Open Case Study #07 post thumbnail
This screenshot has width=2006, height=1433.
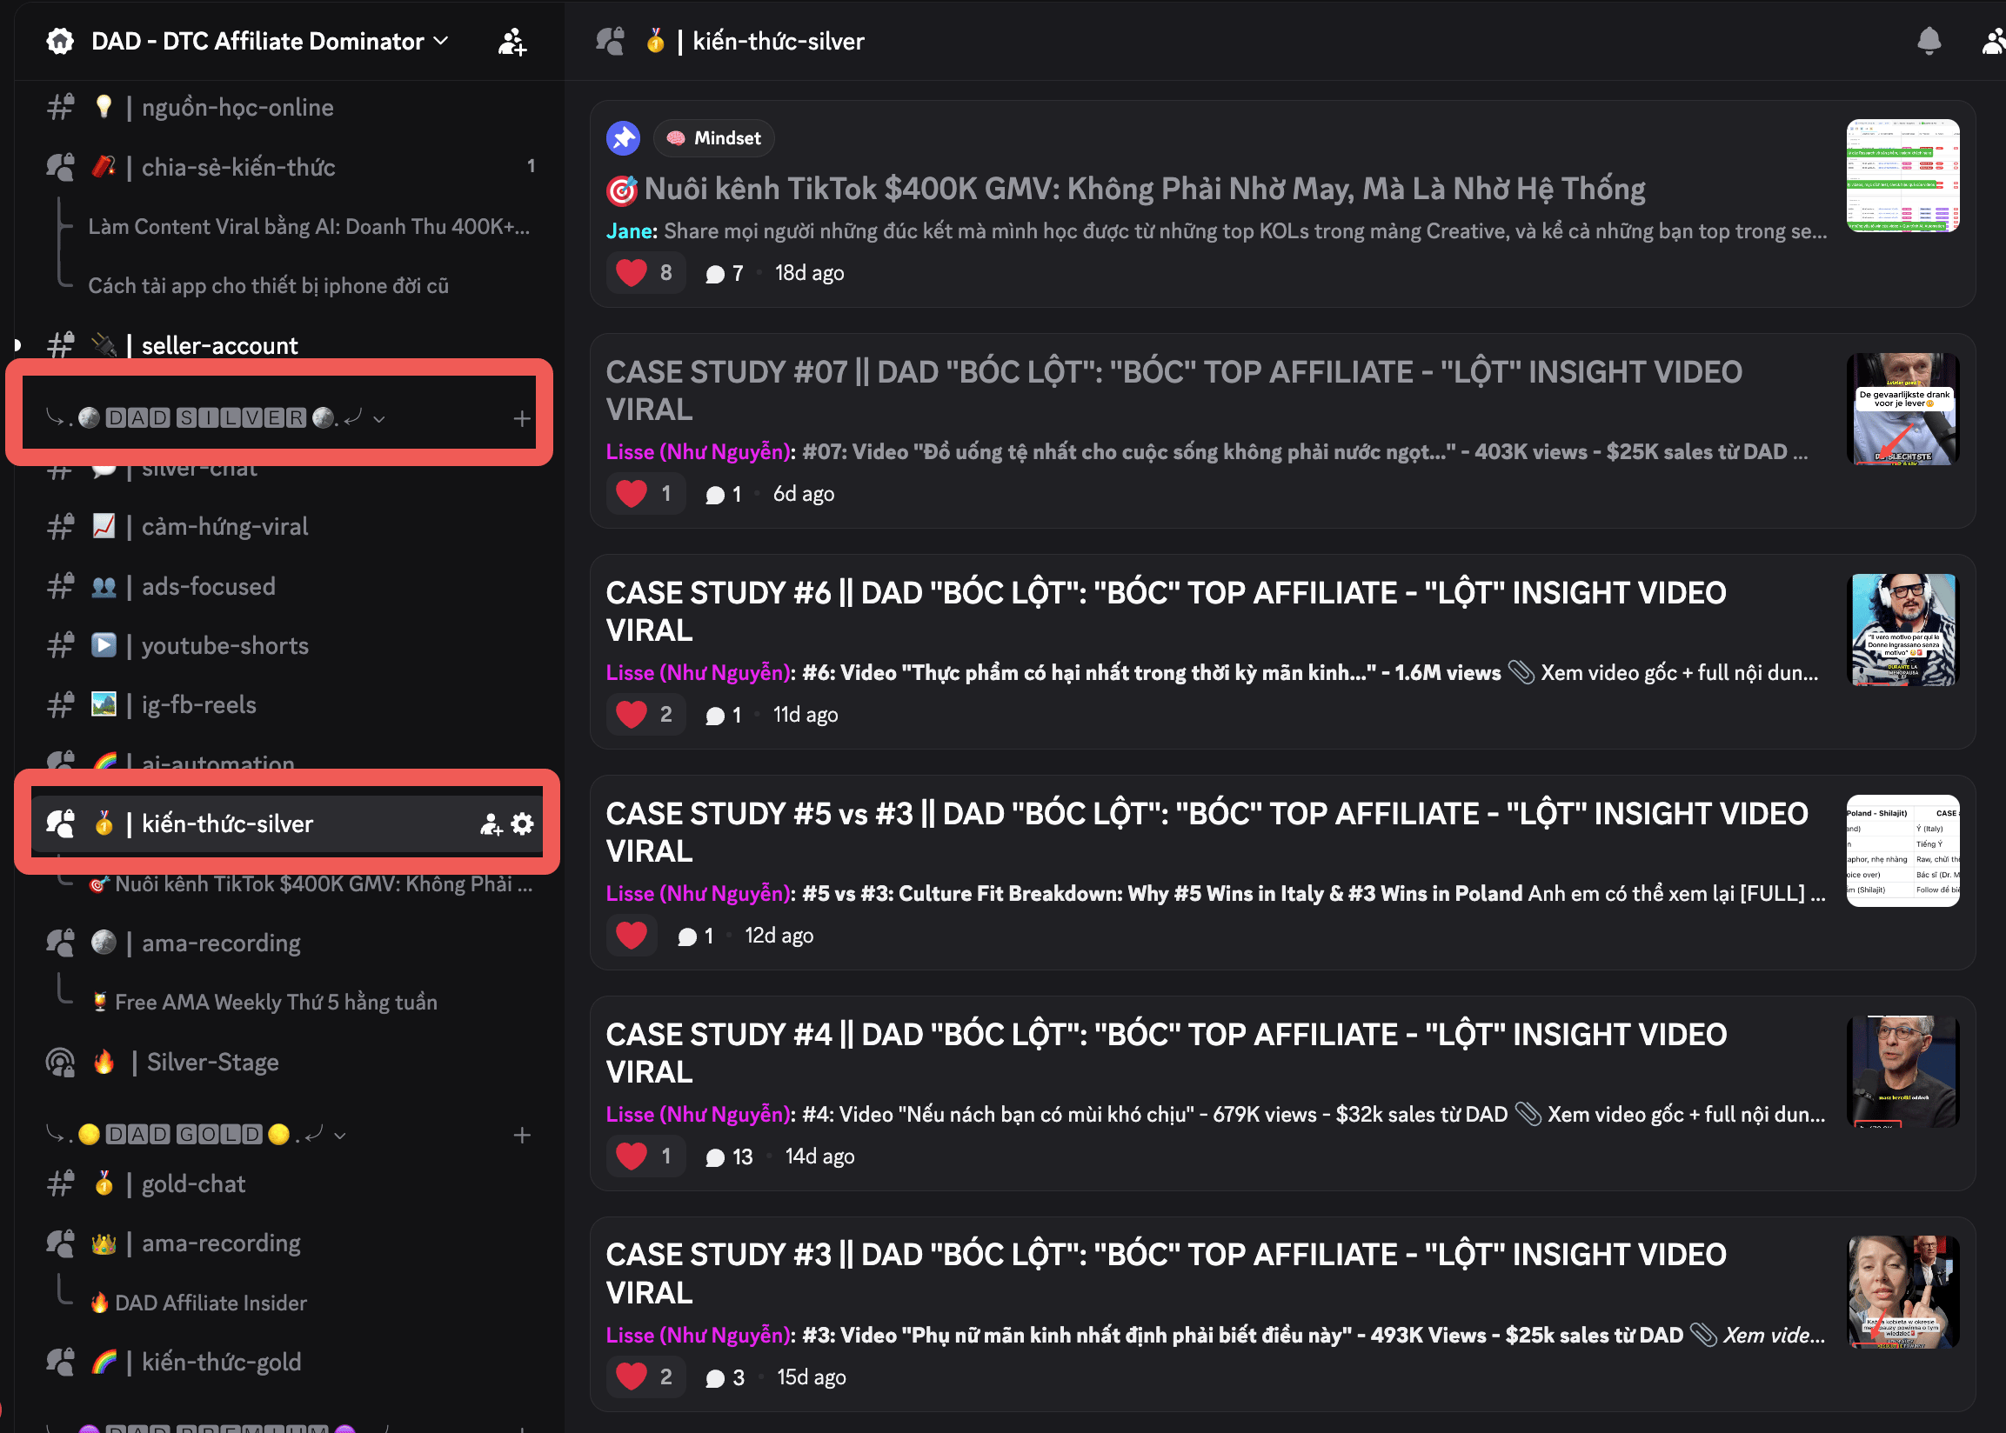point(1902,409)
